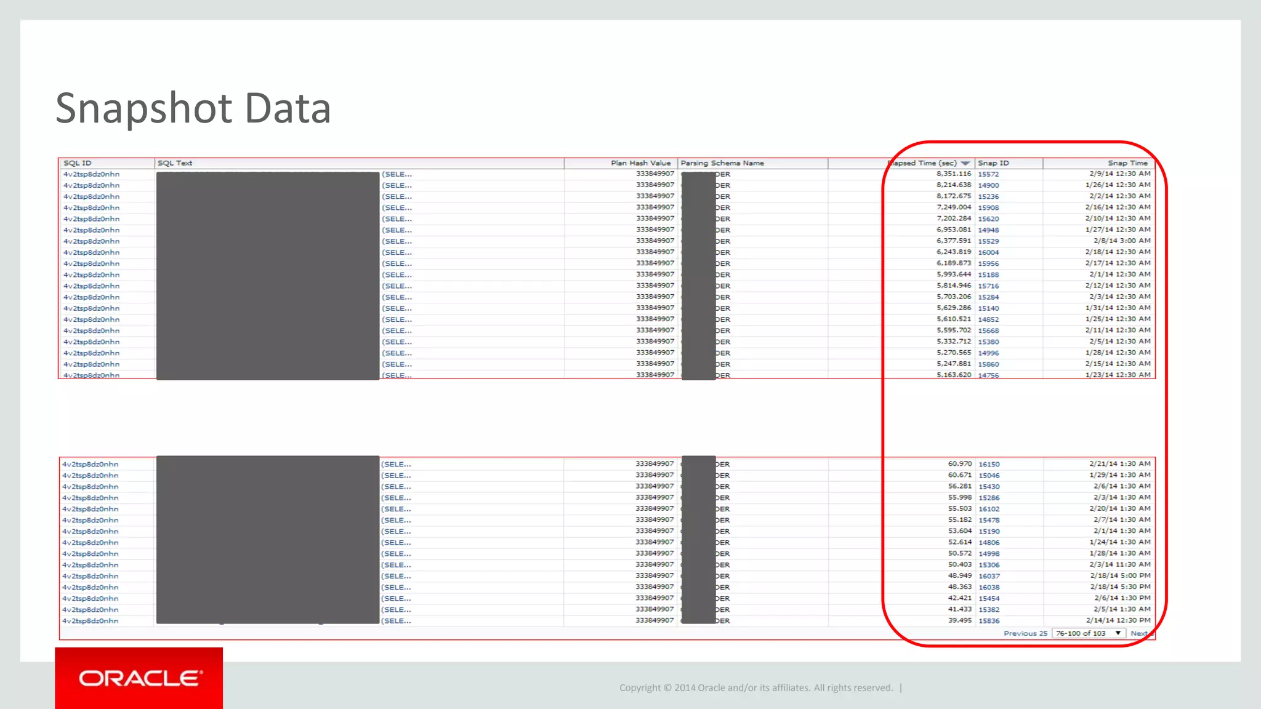
Task: Open SQL ID link in the 39.495 elapsed row
Action: [91, 621]
